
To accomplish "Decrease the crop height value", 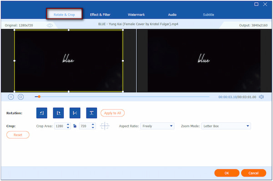I will [93, 127].
